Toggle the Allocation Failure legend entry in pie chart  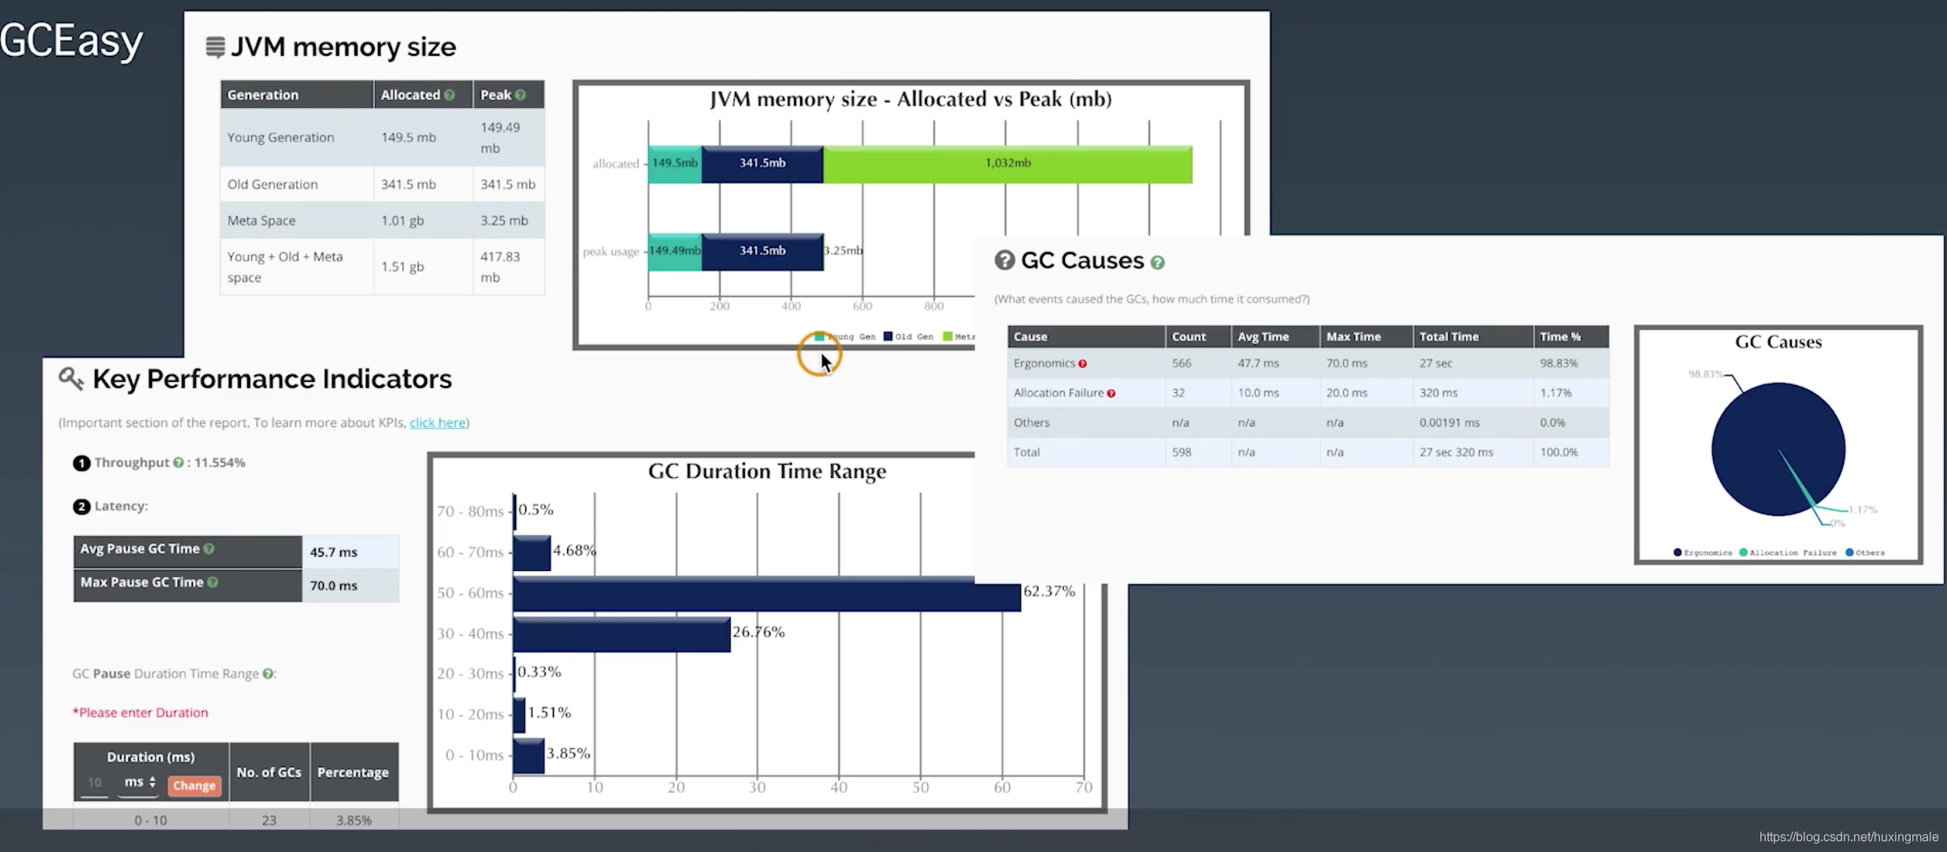point(1788,553)
